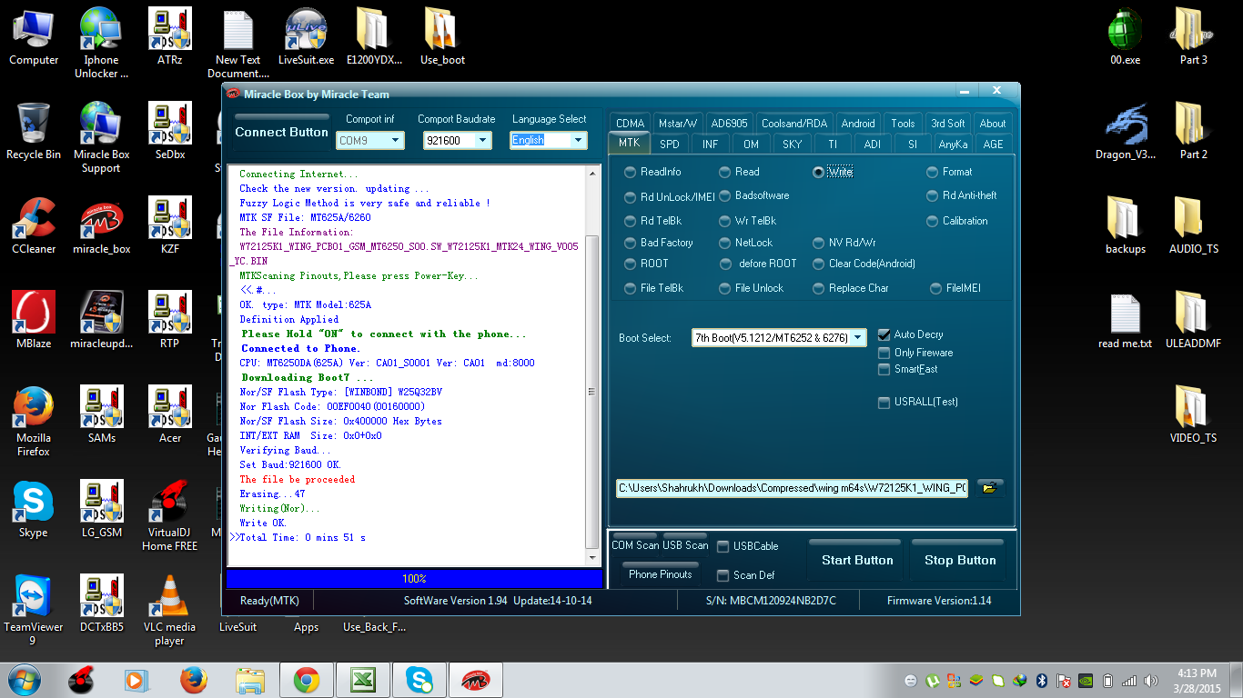Switch to Mstar/W tab
This screenshot has height=698, width=1243.
pos(678,124)
